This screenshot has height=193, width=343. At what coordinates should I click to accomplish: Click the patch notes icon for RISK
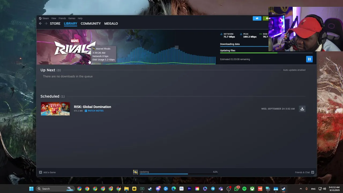[86, 111]
